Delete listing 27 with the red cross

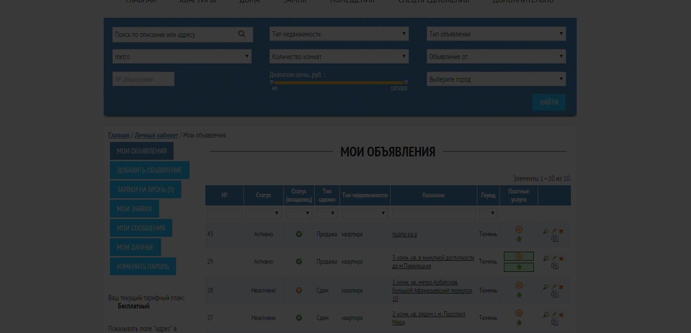[561, 315]
